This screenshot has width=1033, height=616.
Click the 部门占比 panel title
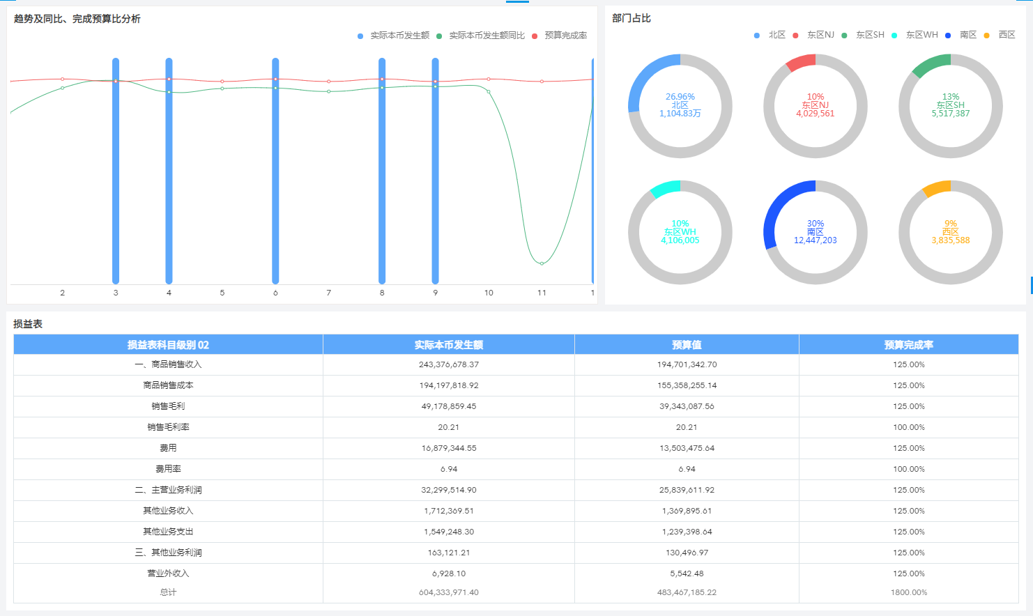click(632, 18)
